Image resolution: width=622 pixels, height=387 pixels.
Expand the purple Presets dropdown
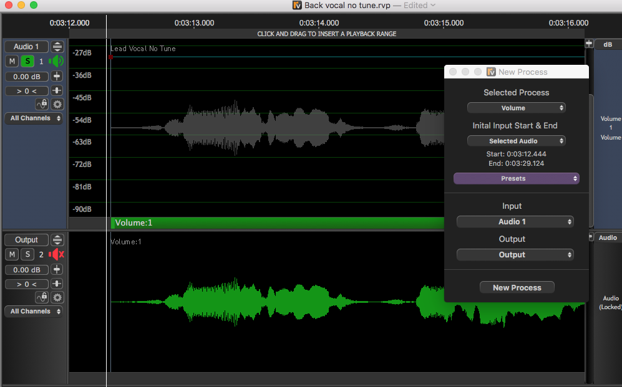tap(517, 178)
